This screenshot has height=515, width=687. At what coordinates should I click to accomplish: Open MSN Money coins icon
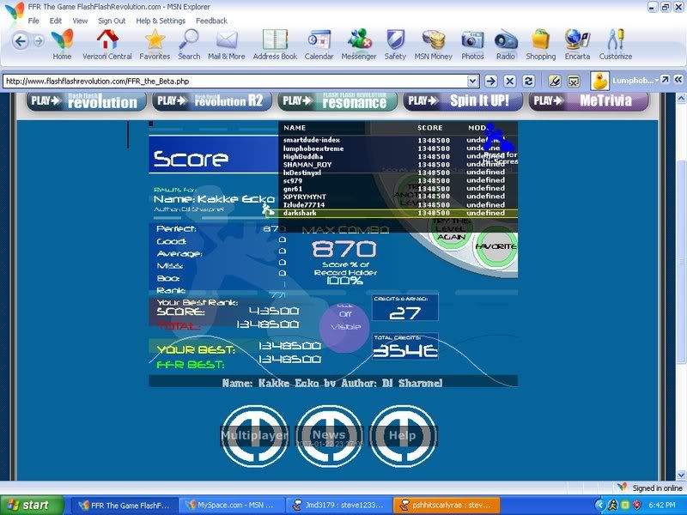pos(434,44)
